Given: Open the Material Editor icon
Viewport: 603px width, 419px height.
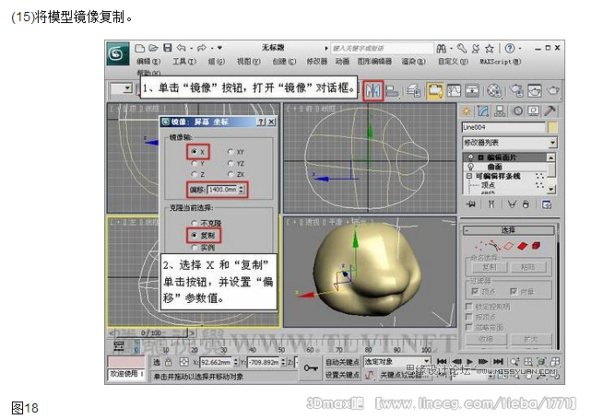Looking at the screenshot, I should (x=494, y=91).
